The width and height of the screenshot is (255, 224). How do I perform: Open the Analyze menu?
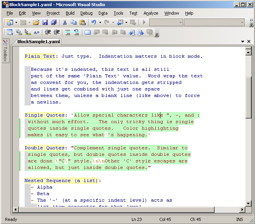tap(151, 13)
